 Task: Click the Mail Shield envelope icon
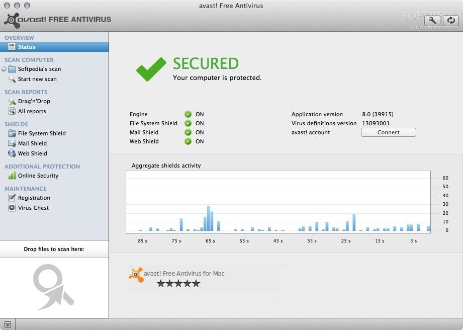[x=12, y=143]
